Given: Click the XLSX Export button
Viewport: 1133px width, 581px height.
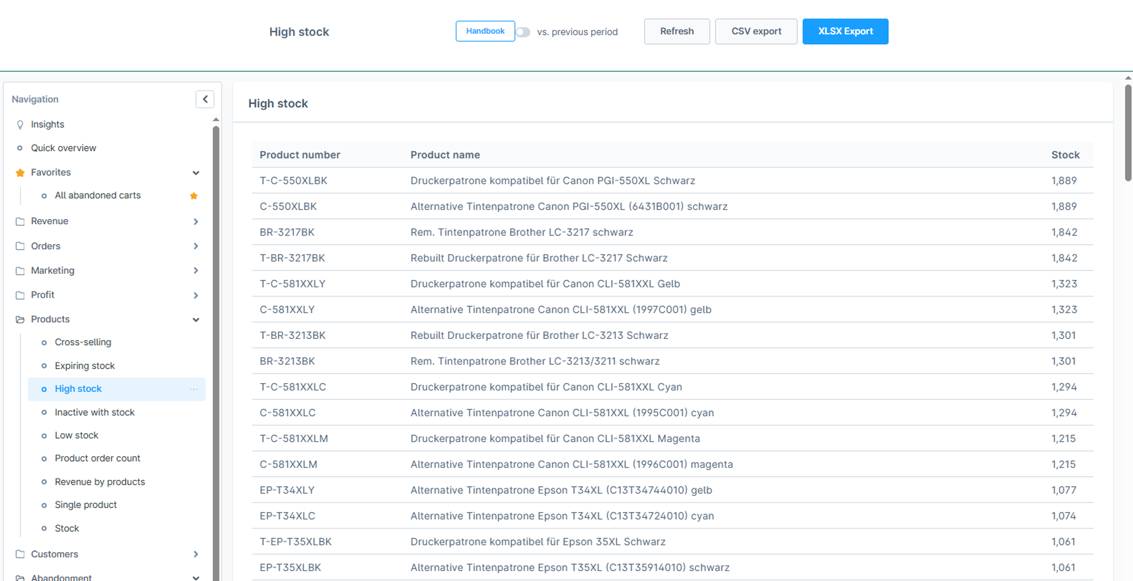Looking at the screenshot, I should [x=845, y=31].
